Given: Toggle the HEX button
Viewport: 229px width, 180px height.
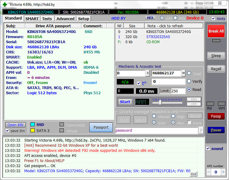Looking at the screenshot, I should [150, 18].
